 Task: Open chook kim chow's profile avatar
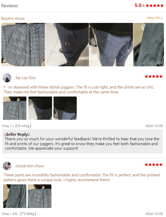click(7, 166)
